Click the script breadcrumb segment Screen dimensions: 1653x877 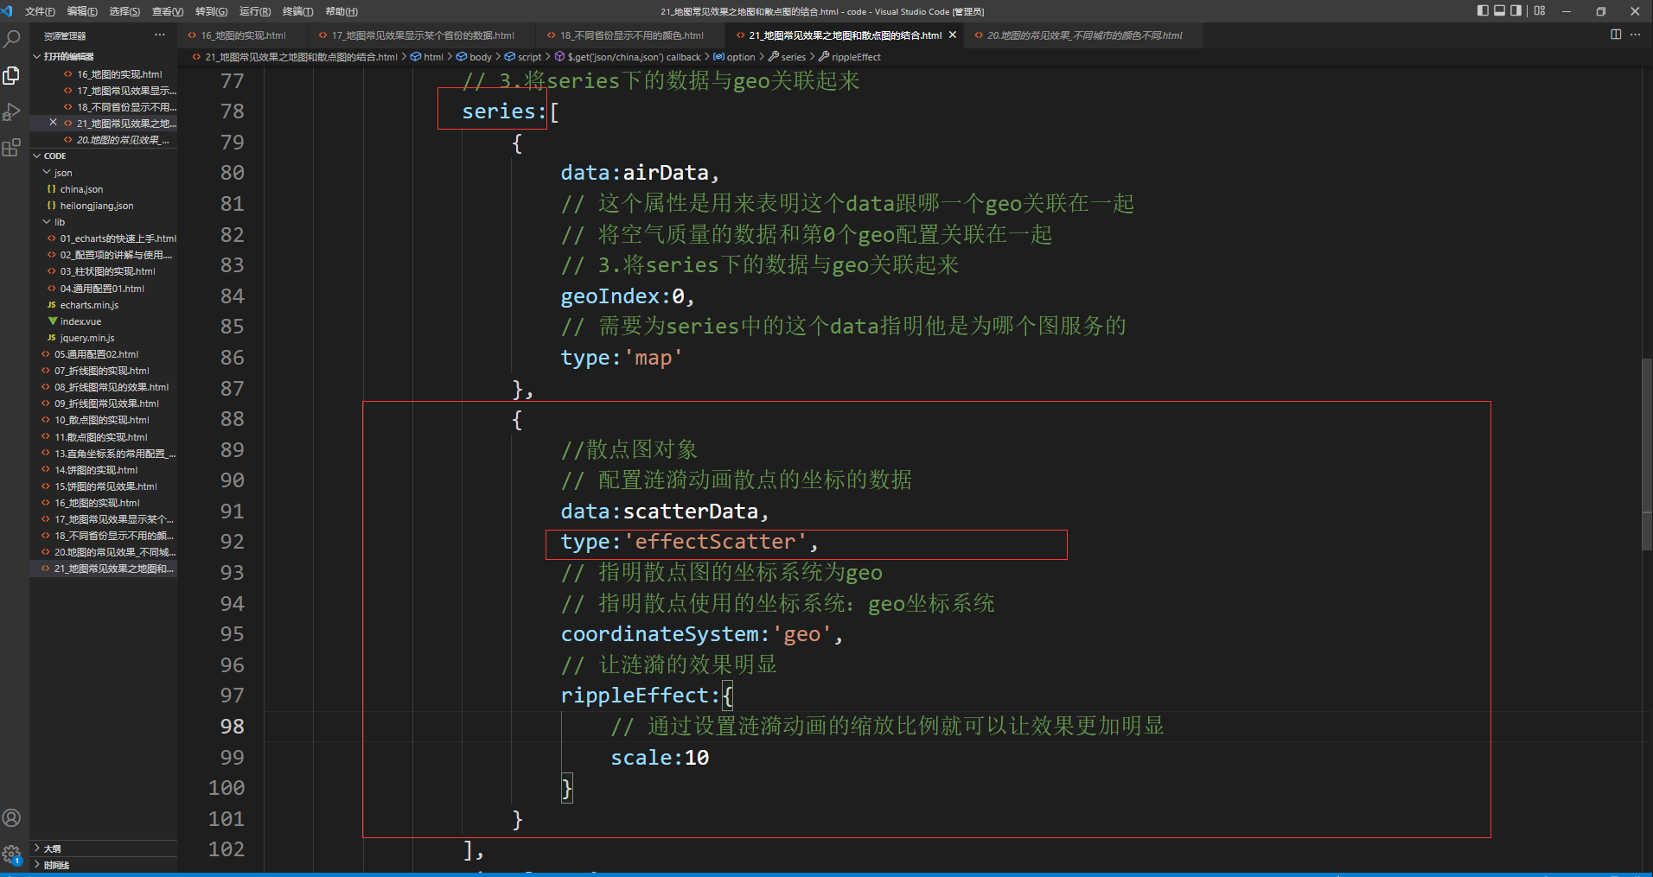(529, 57)
